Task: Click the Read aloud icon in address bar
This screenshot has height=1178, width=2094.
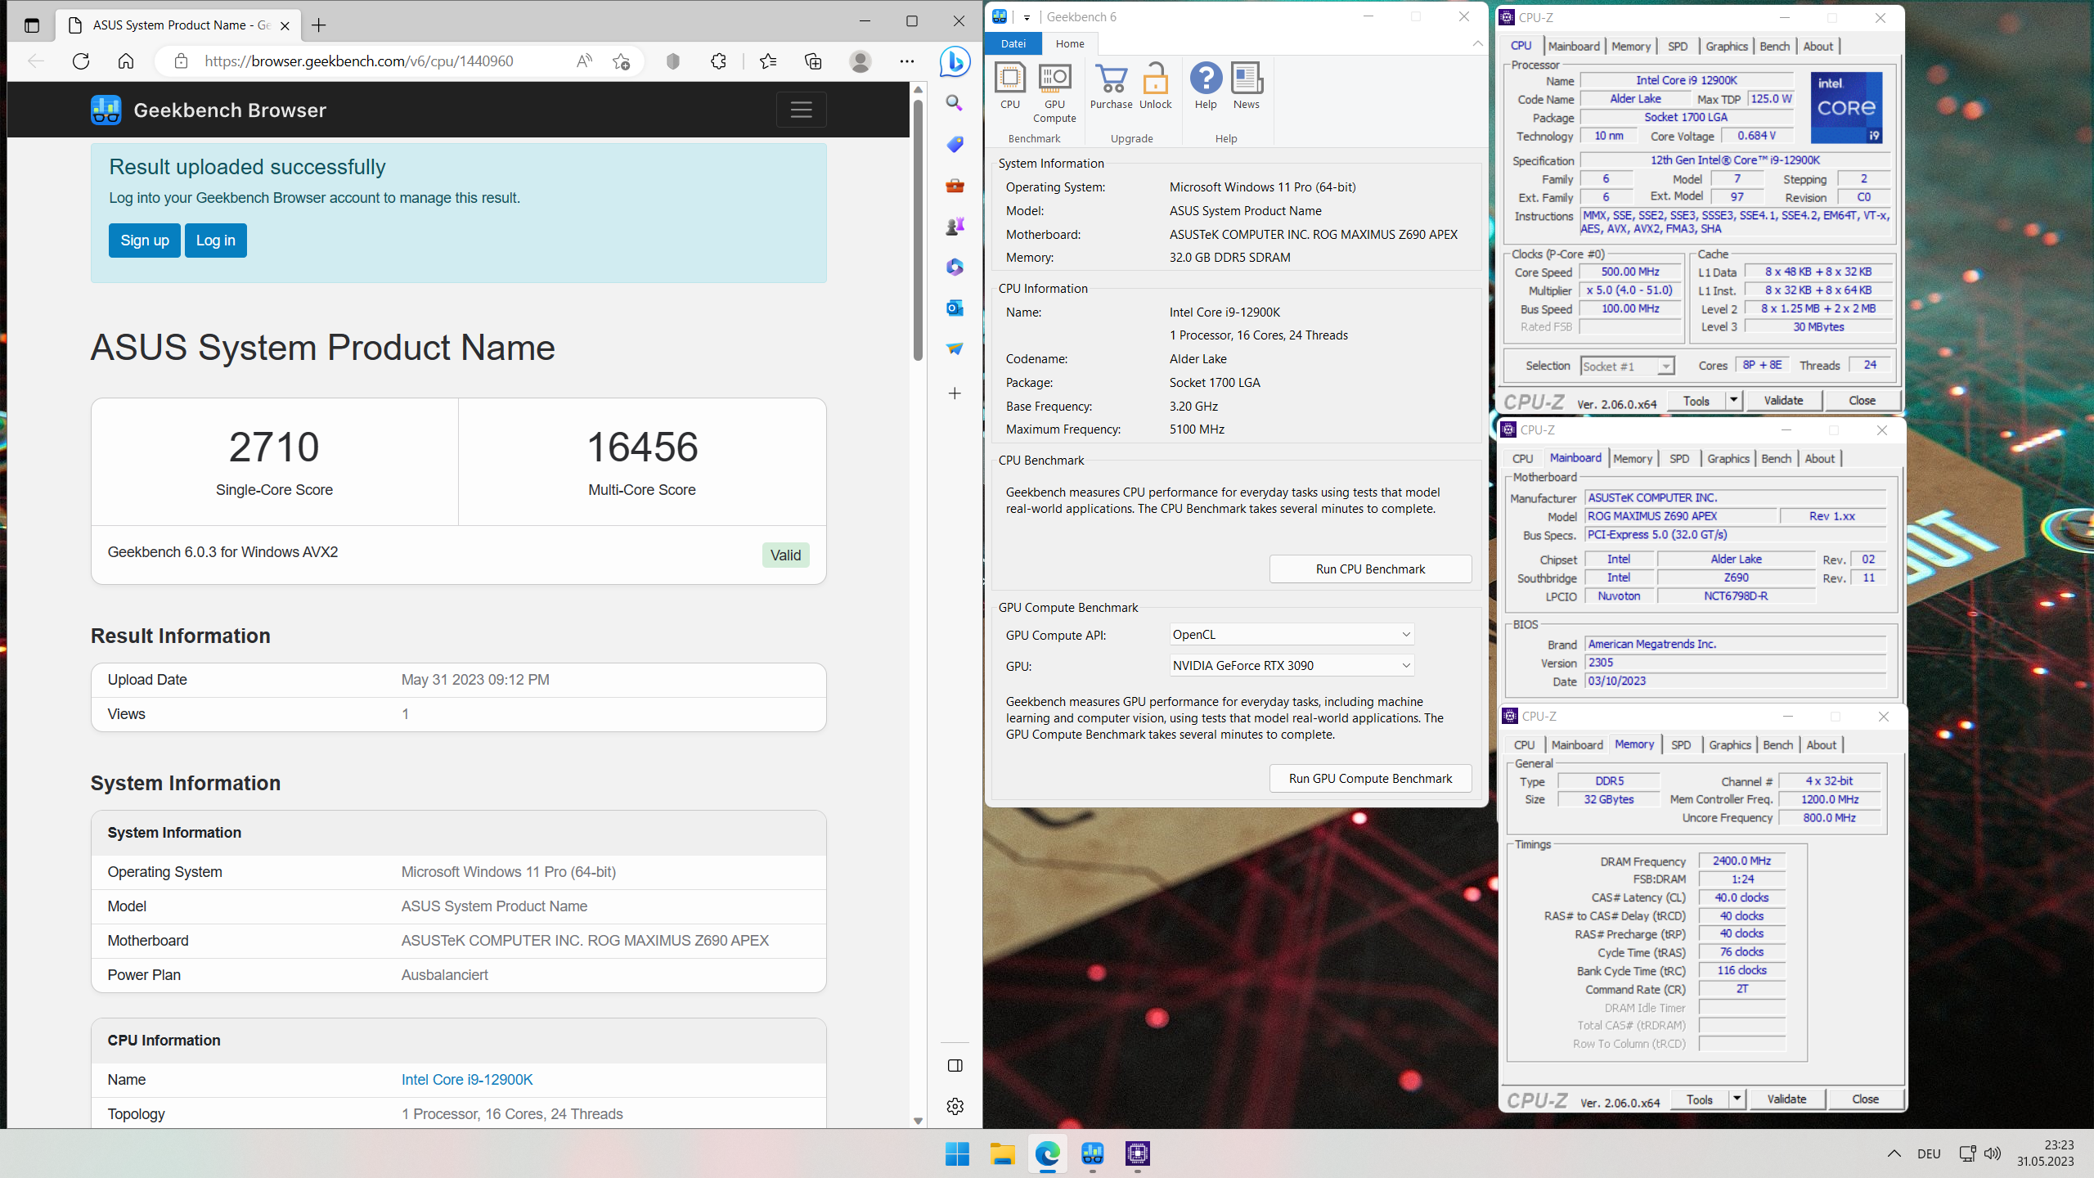Action: (584, 61)
